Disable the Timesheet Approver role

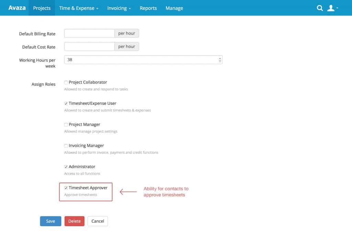66,188
